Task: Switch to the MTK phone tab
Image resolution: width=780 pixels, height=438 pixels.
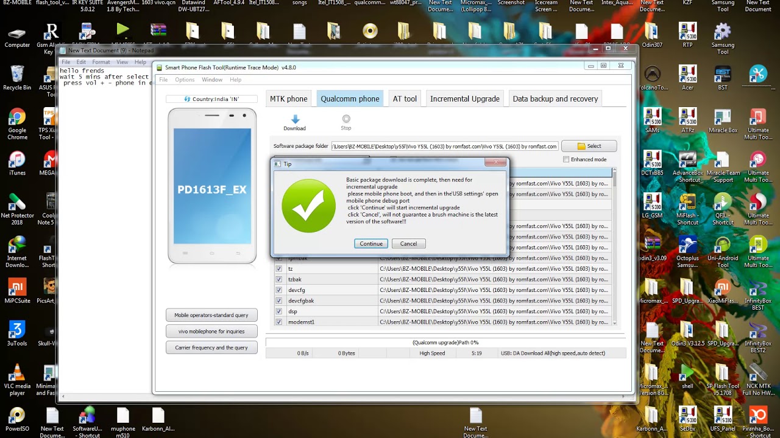Action: (289, 99)
